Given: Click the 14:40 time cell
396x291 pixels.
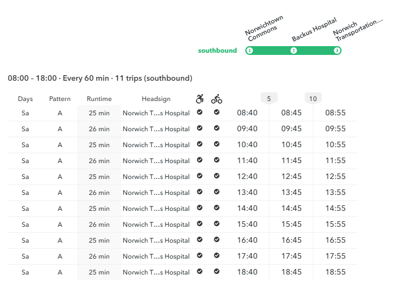Looking at the screenshot, I should 248,208.
